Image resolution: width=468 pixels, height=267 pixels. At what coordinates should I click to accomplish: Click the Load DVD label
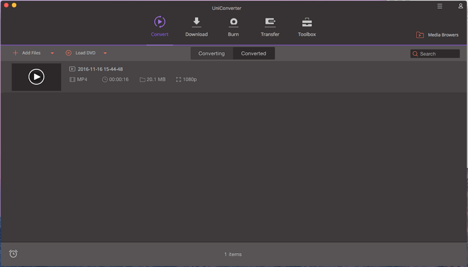85,53
